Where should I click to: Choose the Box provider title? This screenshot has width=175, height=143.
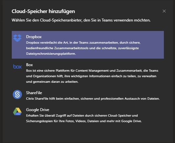point(29,65)
